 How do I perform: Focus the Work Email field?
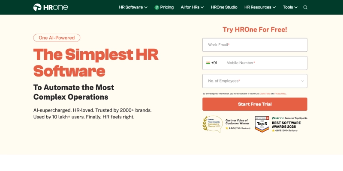pyautogui.click(x=255, y=45)
